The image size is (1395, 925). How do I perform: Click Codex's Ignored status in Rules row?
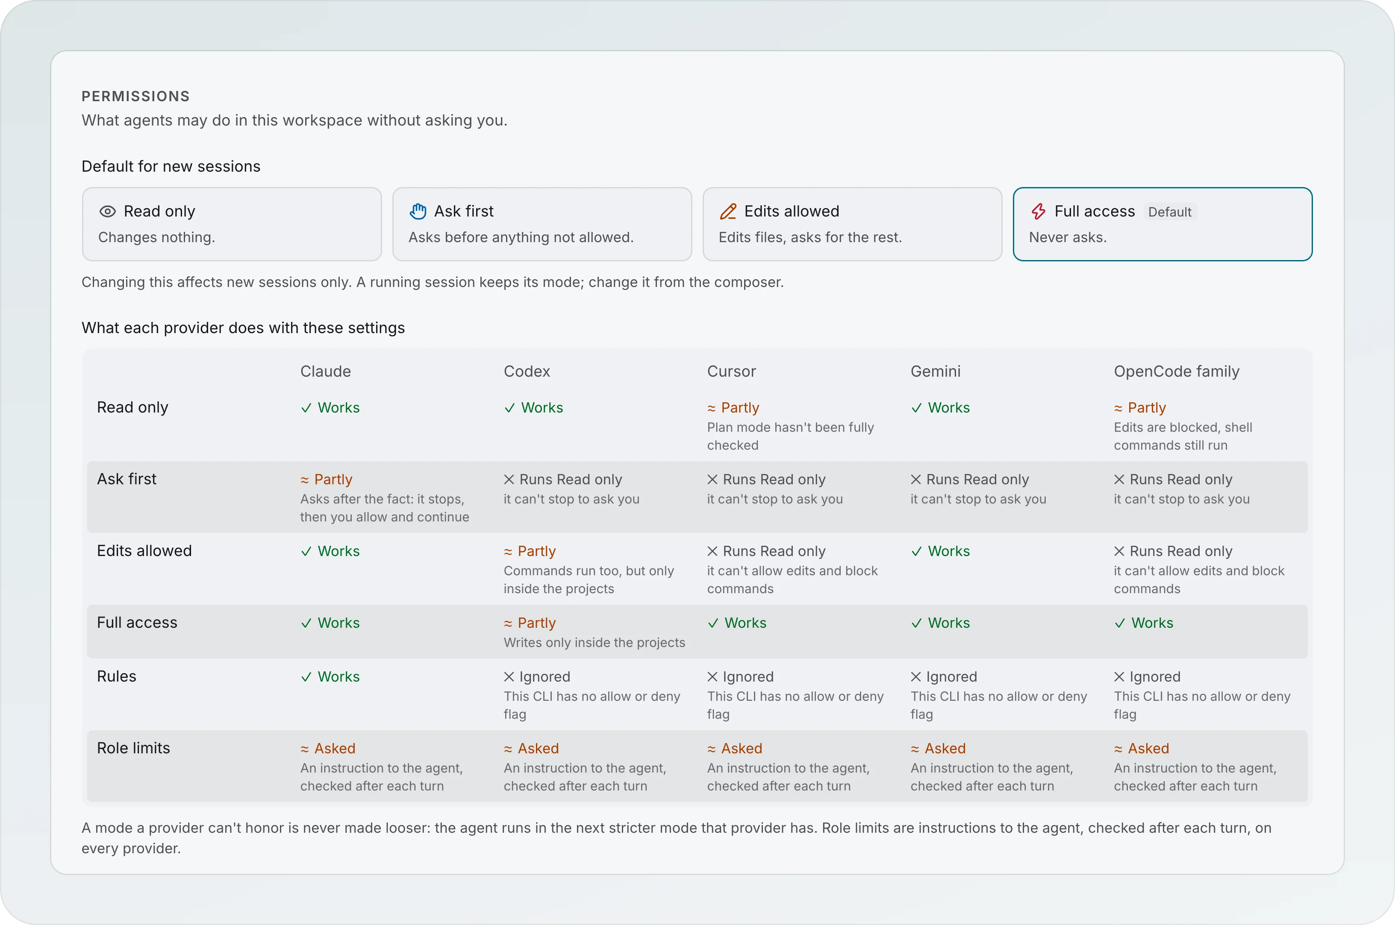pos(537,676)
